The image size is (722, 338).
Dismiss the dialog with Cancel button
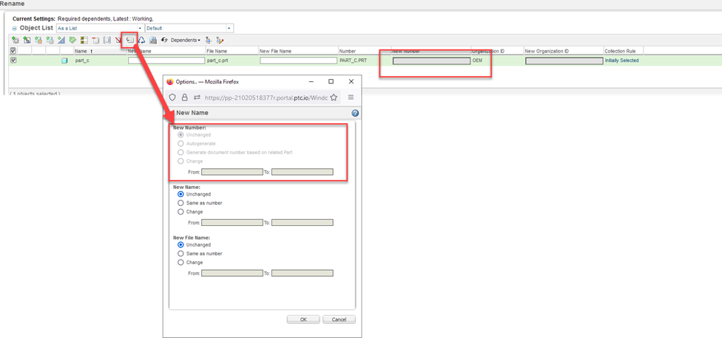point(339,319)
